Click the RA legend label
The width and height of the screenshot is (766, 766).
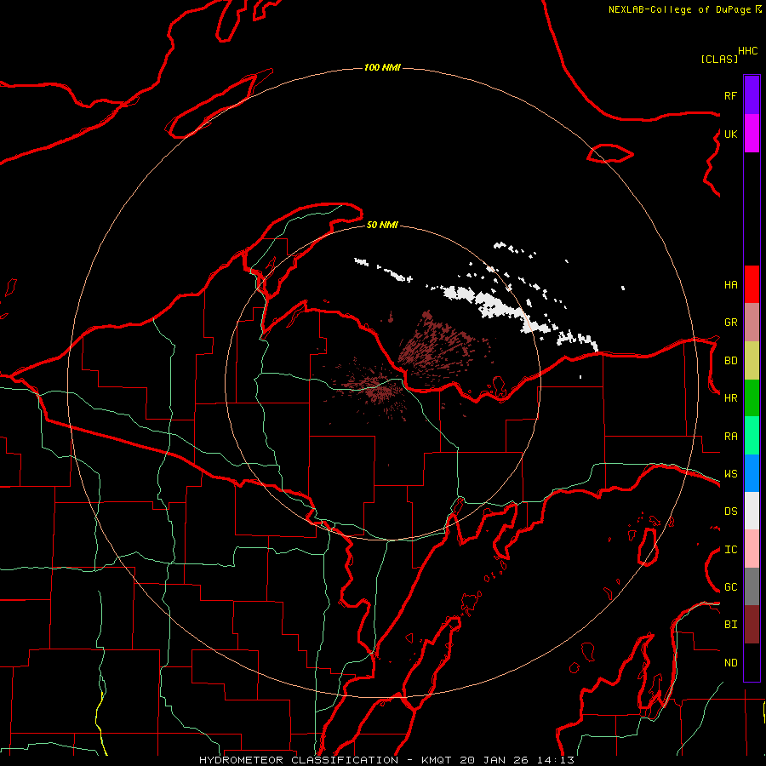coord(730,437)
